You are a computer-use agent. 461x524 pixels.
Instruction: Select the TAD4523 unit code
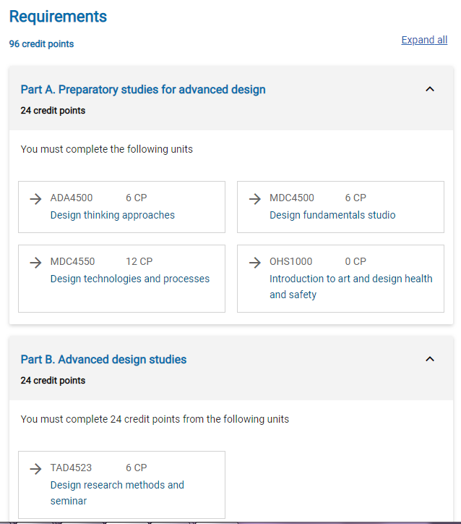(x=71, y=468)
